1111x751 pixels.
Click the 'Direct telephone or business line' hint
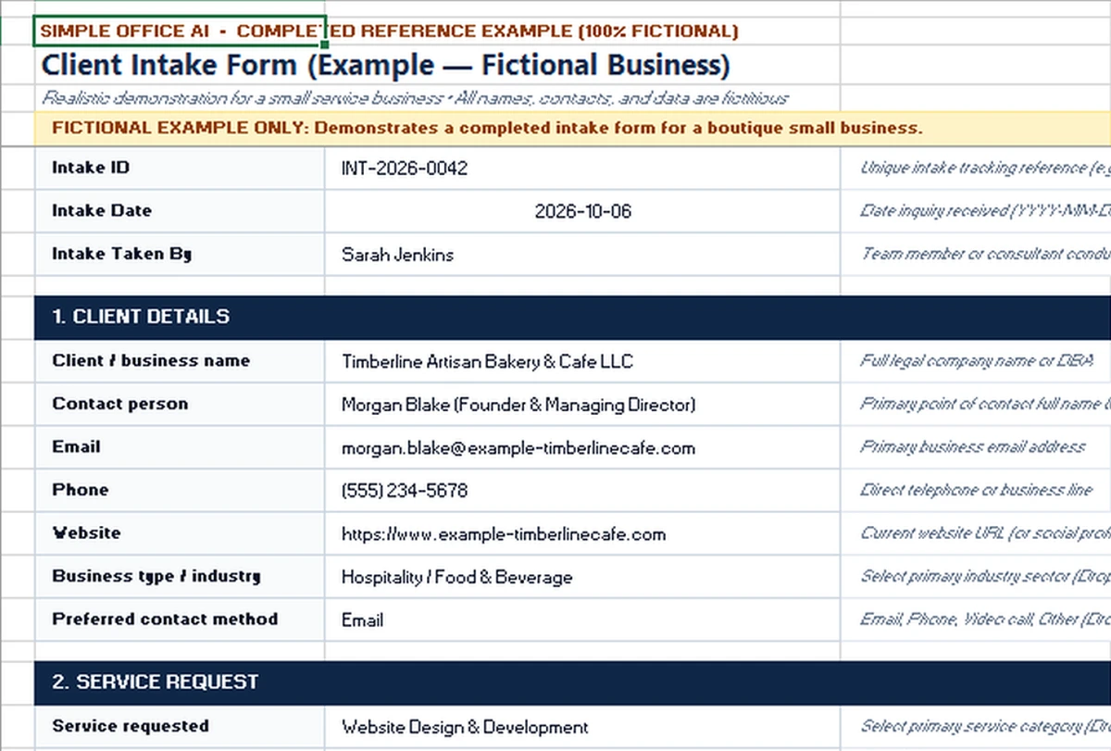[976, 490]
